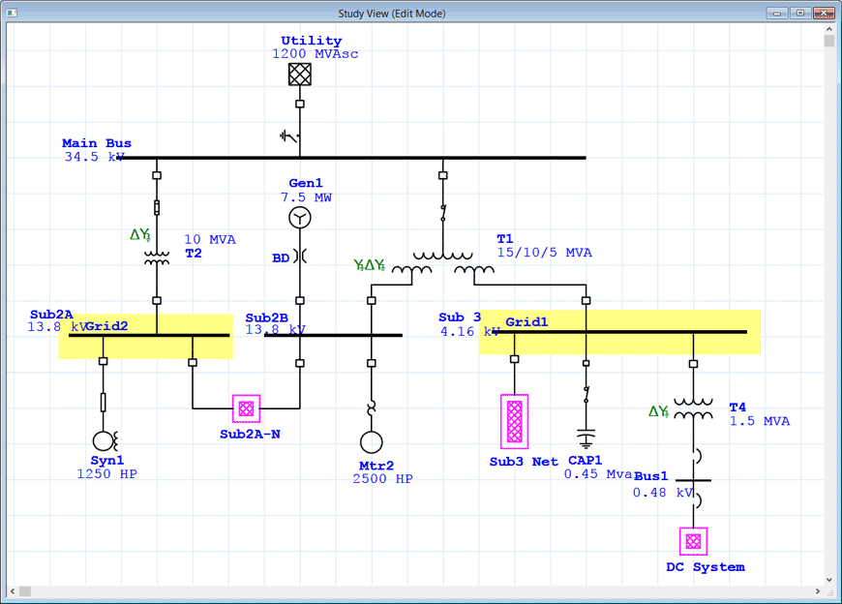This screenshot has height=604, width=842.
Task: Click the 0.45 Mvar capacitor rating
Action: [x=599, y=474]
